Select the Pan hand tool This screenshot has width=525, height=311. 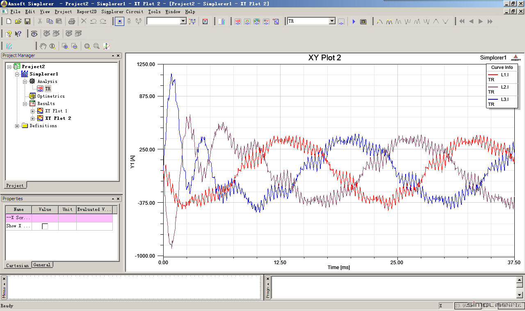(x=43, y=46)
